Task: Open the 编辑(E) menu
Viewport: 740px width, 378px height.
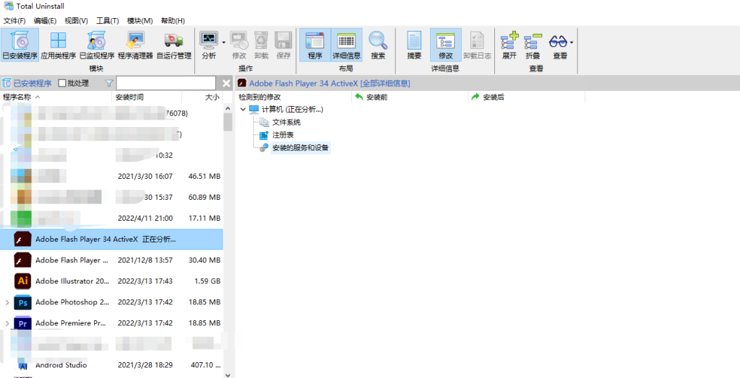Action: [x=46, y=21]
